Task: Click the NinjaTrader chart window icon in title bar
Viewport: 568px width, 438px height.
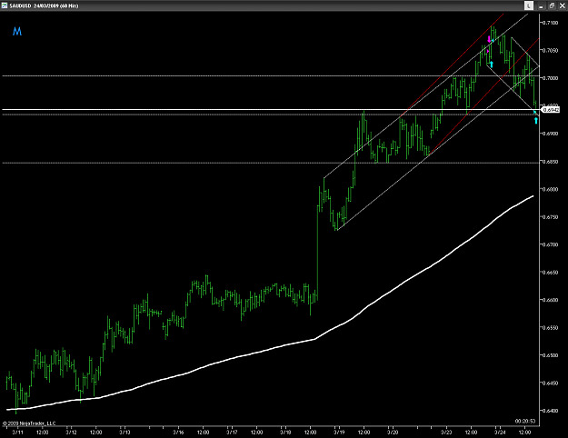Action: (x=5, y=5)
